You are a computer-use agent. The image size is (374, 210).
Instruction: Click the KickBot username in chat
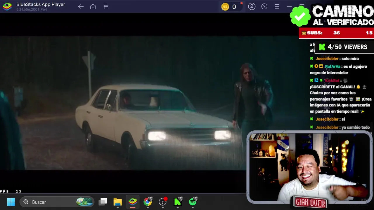coord(332,80)
